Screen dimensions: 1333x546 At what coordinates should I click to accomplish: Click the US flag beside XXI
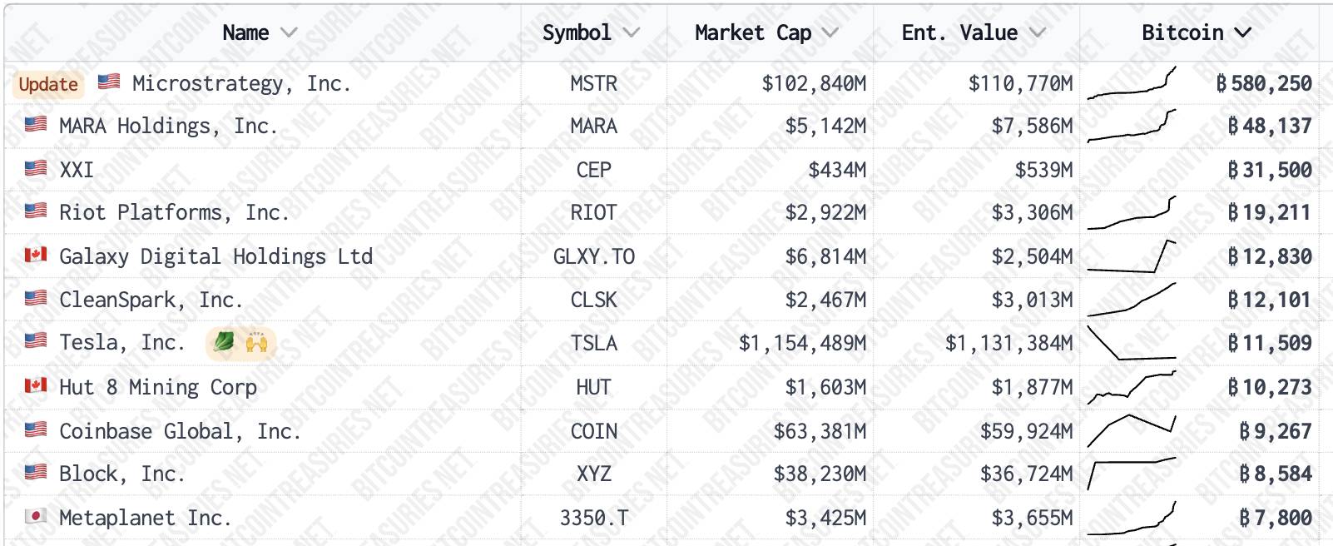36,168
